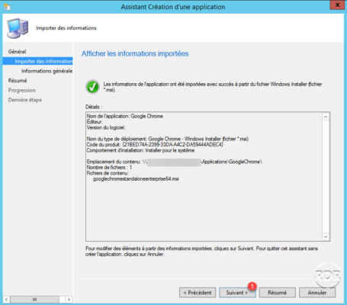This screenshot has width=347, height=305.
Task: Click the details box scroll up arrow
Action: [x=326, y=117]
